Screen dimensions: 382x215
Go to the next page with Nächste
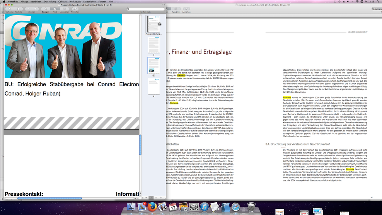tap(19, 9)
